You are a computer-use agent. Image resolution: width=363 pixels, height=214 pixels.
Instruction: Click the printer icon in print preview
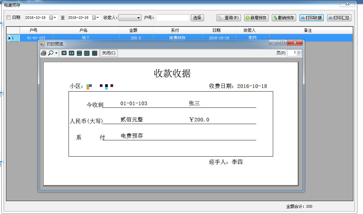point(44,53)
